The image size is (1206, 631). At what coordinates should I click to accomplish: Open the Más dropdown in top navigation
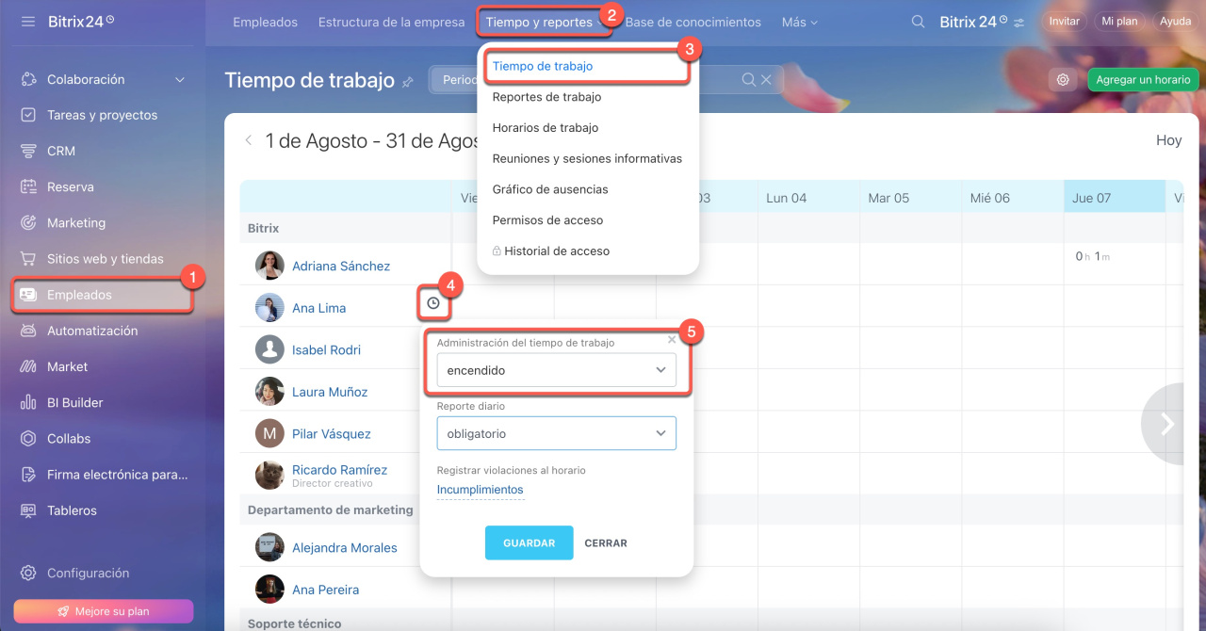coord(800,22)
